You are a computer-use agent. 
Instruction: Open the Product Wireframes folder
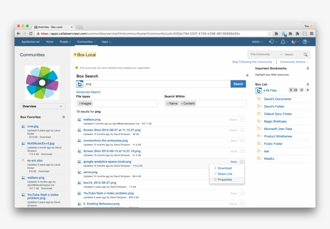[278, 136]
